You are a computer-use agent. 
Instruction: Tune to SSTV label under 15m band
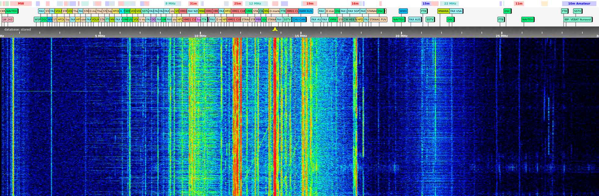coord(430,19)
